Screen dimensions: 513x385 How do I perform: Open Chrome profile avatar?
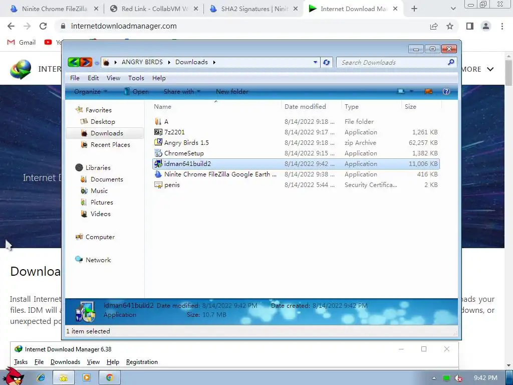[x=486, y=26]
